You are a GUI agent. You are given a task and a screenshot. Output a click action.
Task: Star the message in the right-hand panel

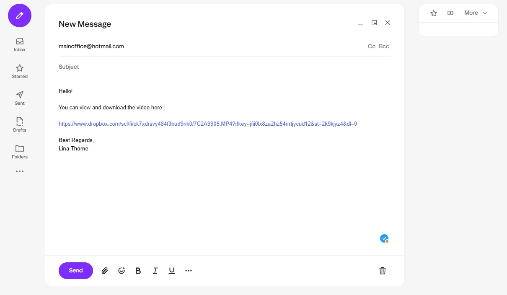(x=434, y=13)
